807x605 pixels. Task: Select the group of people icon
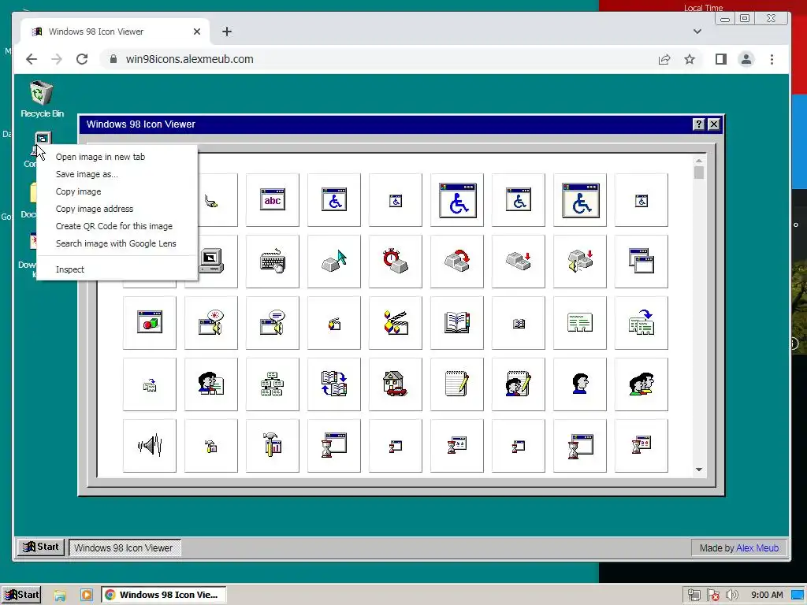point(641,384)
